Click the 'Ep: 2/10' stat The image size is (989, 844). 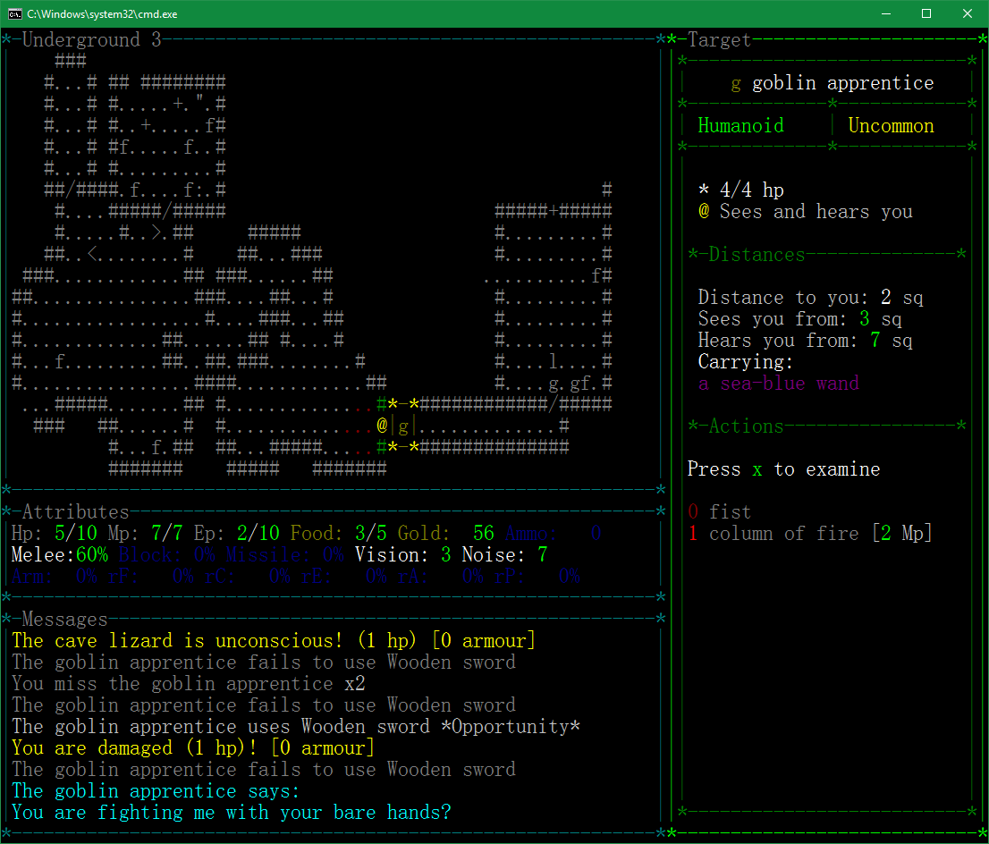237,533
